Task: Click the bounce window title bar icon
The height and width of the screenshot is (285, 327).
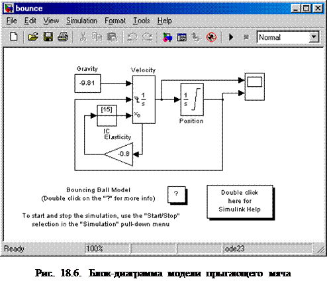Action: (x=9, y=9)
